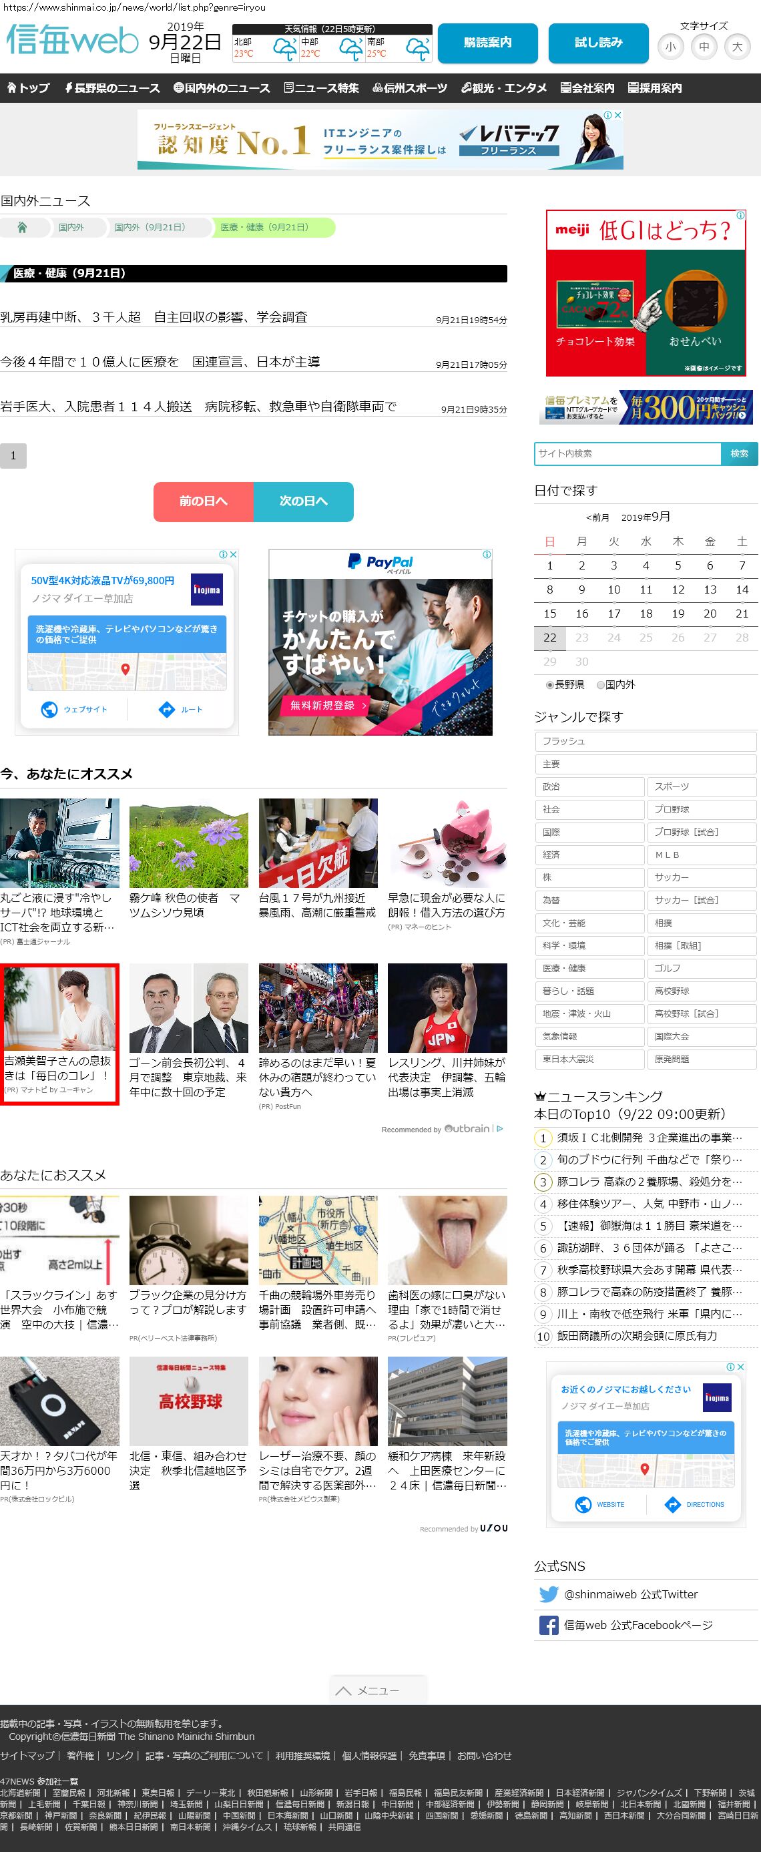Select the 長野県 radio button
761x1852 pixels.
pyautogui.click(x=550, y=685)
